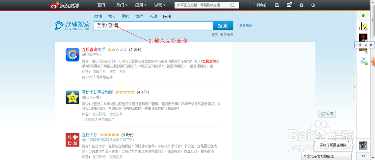
Task: Click the 互粉大厅 red app icon
Action: (x=72, y=140)
